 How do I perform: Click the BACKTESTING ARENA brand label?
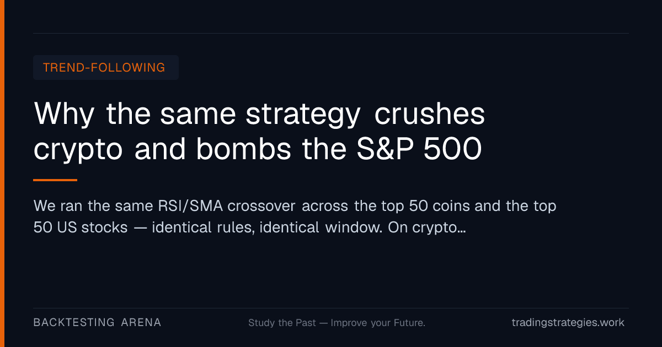(x=98, y=323)
